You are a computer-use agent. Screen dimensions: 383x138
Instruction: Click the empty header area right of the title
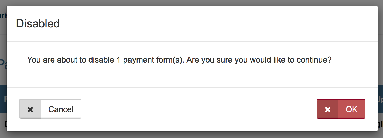click(x=216, y=24)
